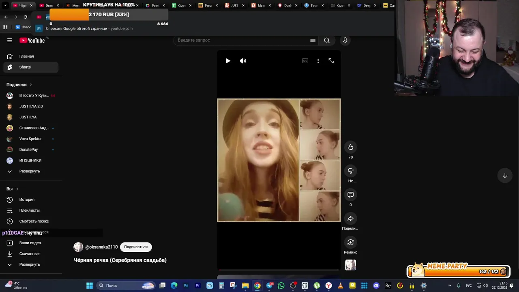This screenshot has width=519, height=292.
Task: Dislike the Short with thumbs down
Action: click(350, 171)
